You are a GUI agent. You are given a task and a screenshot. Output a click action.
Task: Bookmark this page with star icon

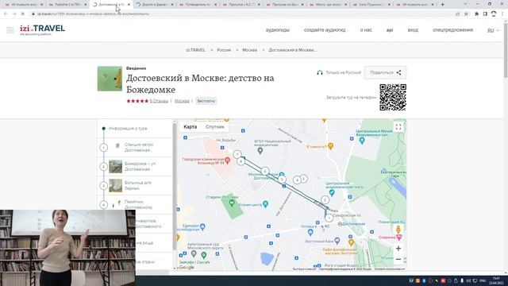point(466,14)
